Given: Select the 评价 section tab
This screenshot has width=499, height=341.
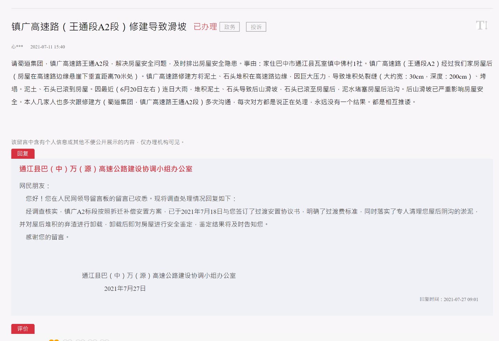Looking at the screenshot, I should [23, 329].
